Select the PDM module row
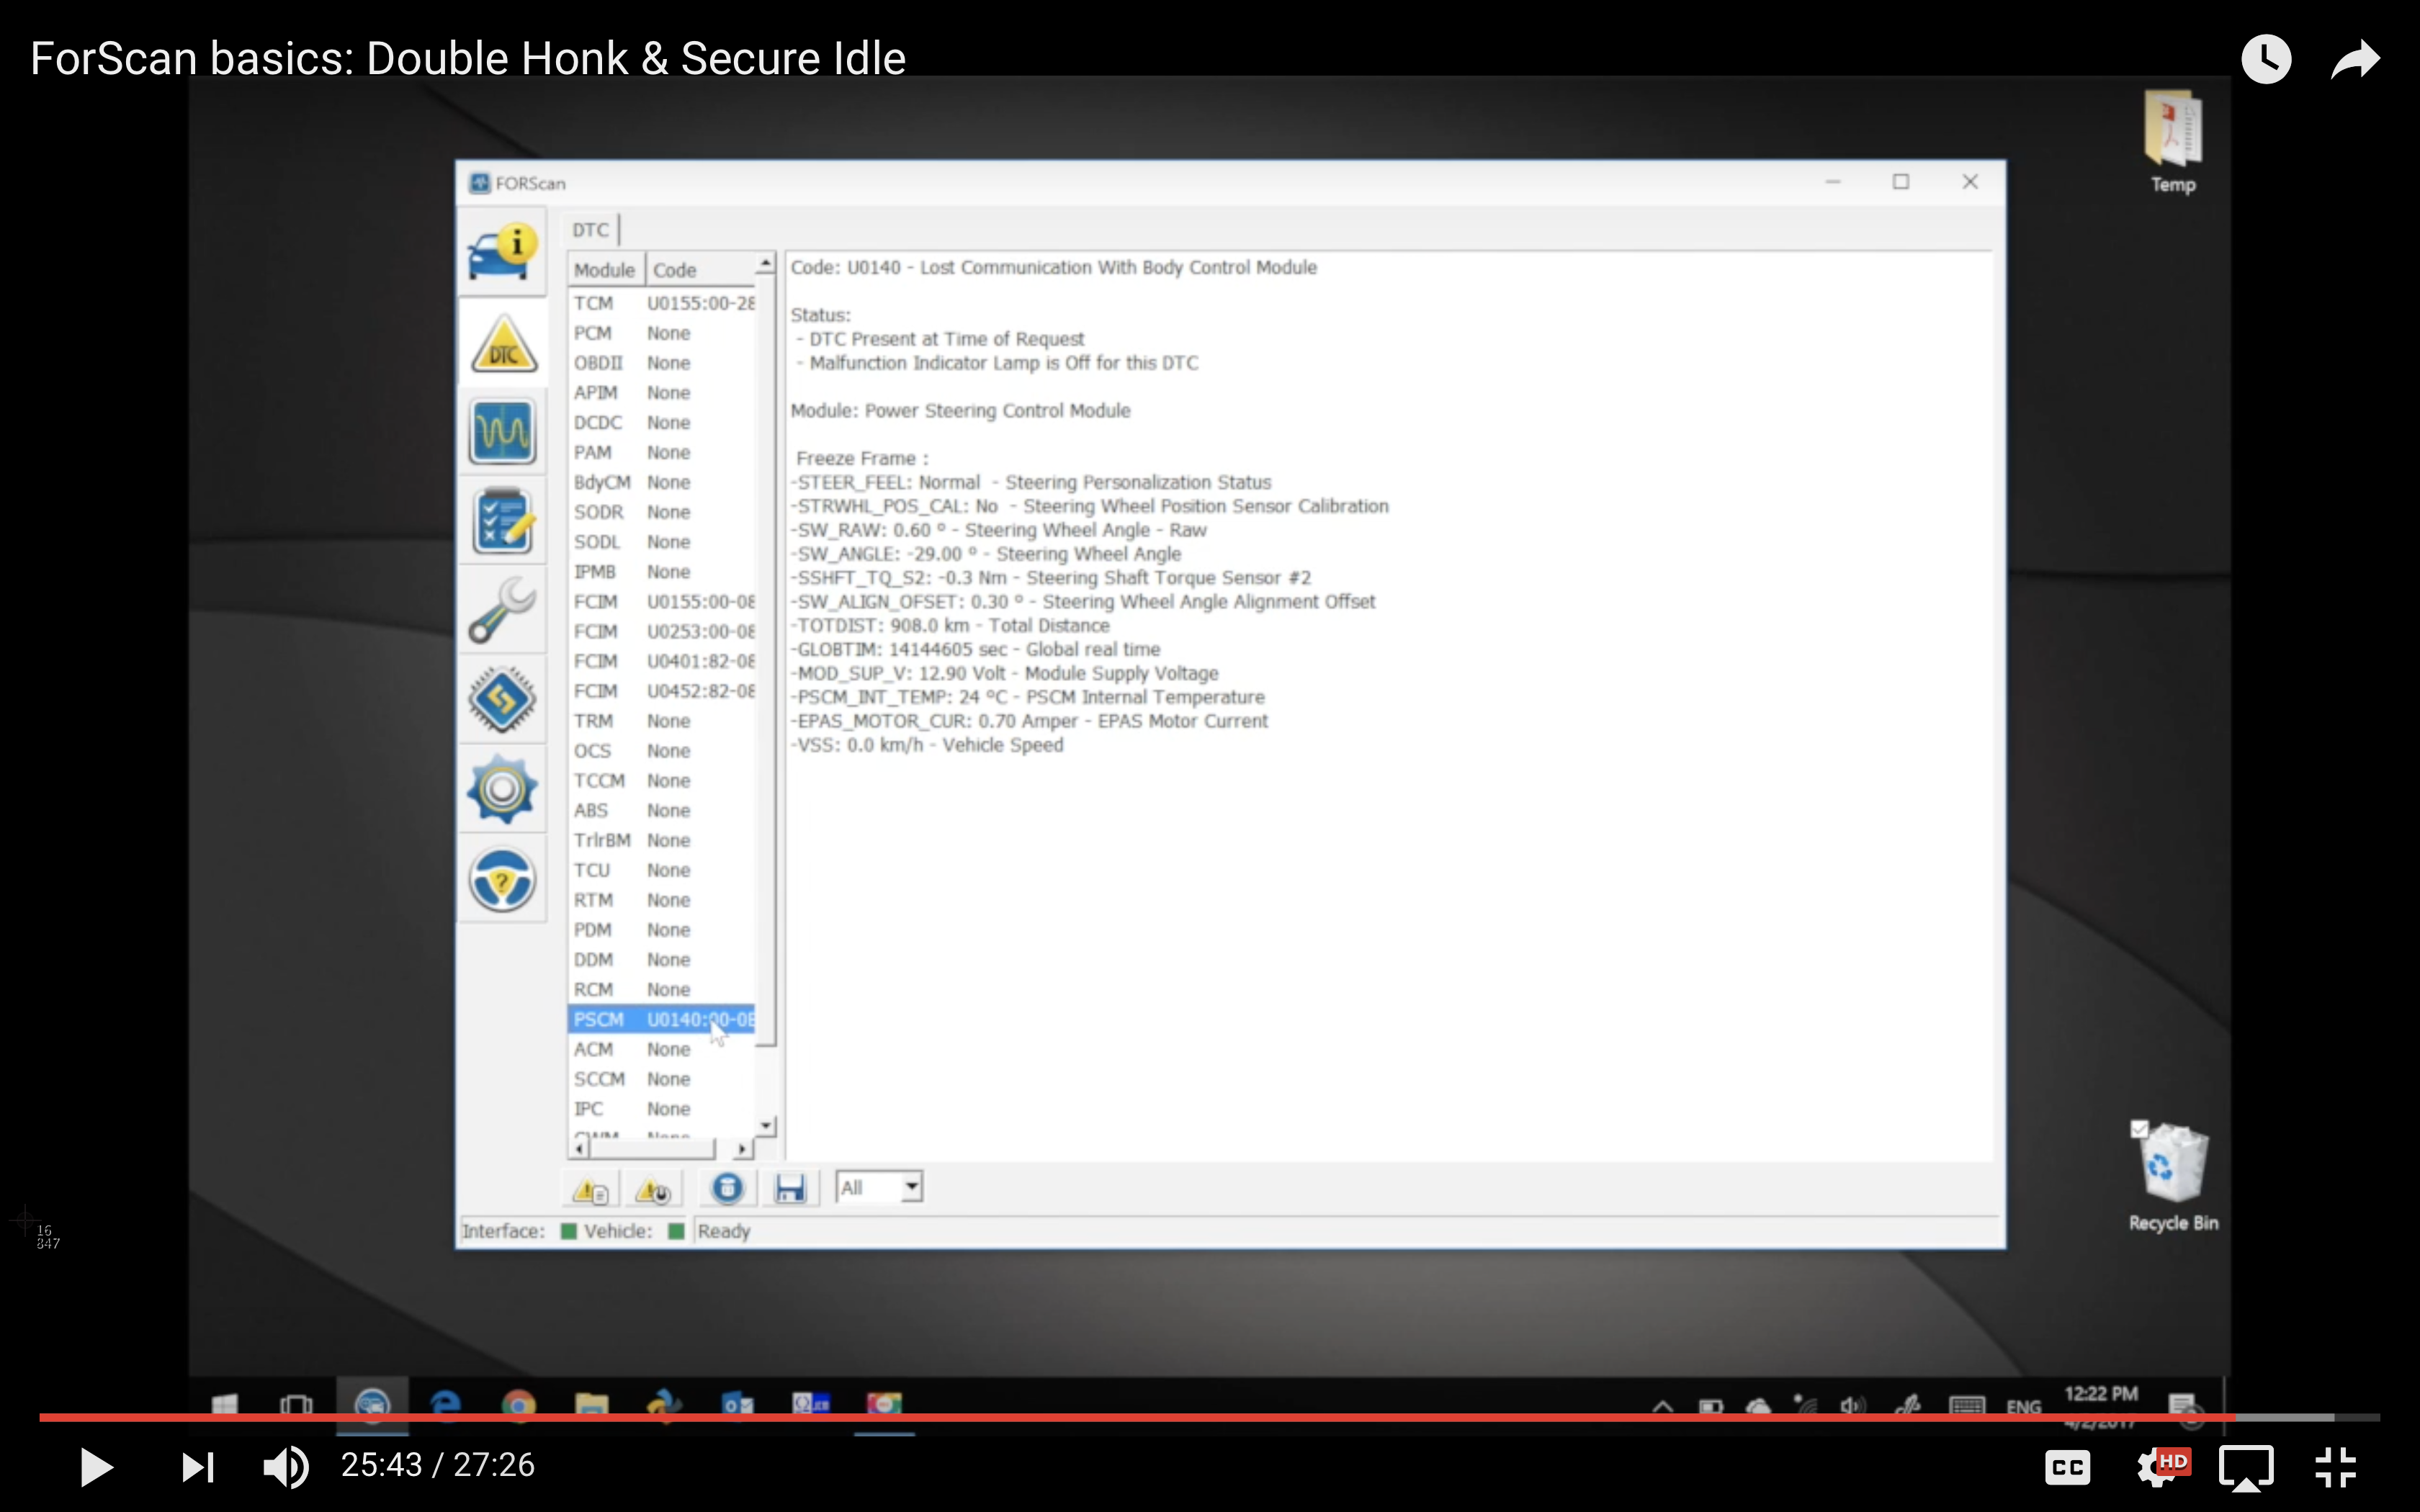Image resolution: width=2420 pixels, height=1512 pixels. pos(662,930)
